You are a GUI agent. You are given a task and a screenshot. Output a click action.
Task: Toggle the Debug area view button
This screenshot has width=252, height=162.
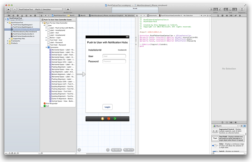(230, 9)
